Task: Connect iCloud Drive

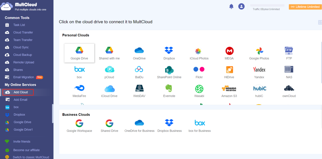Action: [109, 91]
